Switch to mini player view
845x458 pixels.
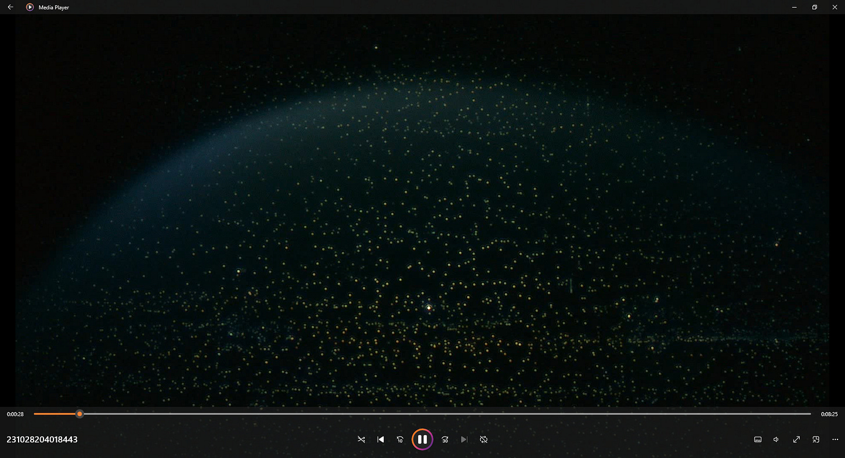tap(815, 439)
